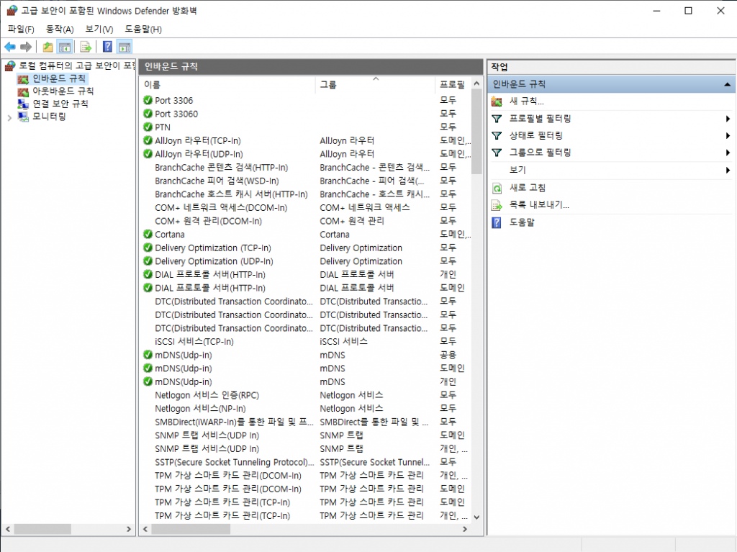Click the Up one level folder icon
Viewport: 737px width, 552px height.
point(48,47)
